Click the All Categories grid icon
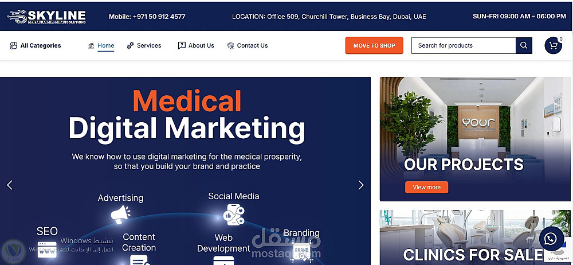This screenshot has height=265, width=573. tap(14, 46)
